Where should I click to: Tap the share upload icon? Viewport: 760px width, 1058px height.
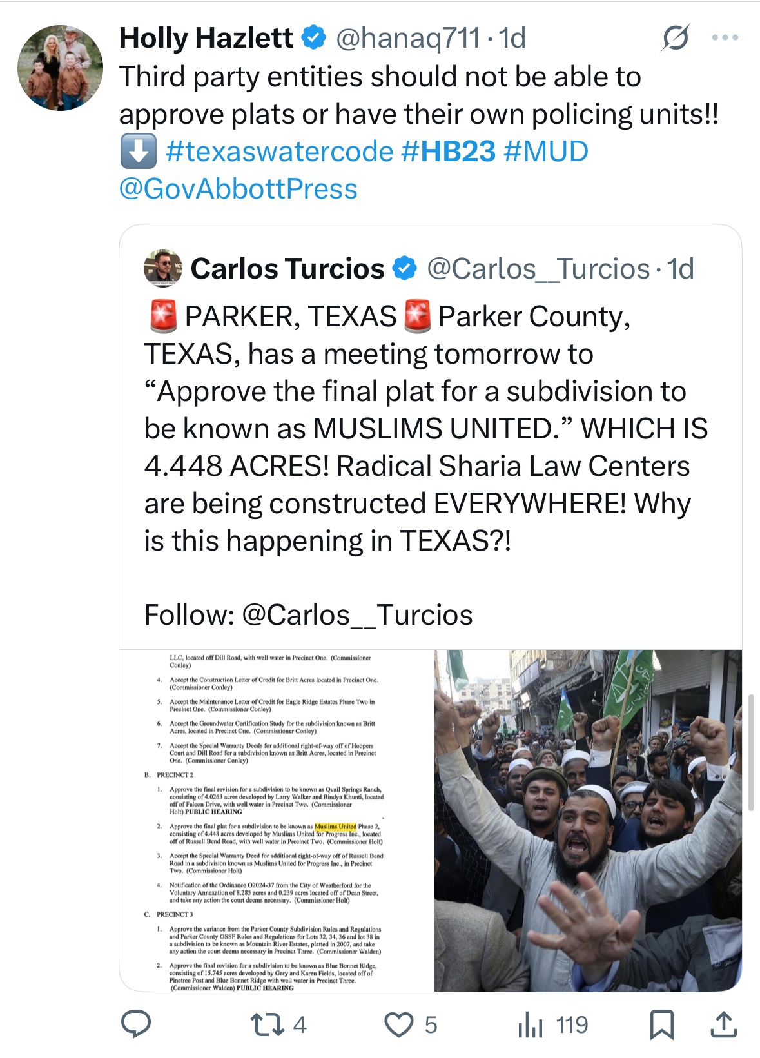pos(723,1024)
